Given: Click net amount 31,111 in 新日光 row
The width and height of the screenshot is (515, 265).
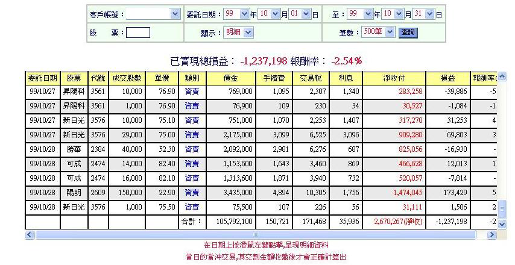Looking at the screenshot, I should pyautogui.click(x=412, y=207).
